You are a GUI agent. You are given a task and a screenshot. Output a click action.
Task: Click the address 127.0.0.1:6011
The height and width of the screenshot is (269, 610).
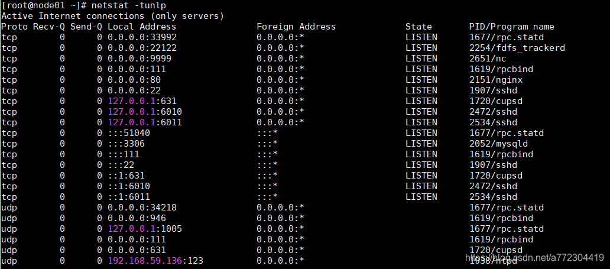pos(145,122)
